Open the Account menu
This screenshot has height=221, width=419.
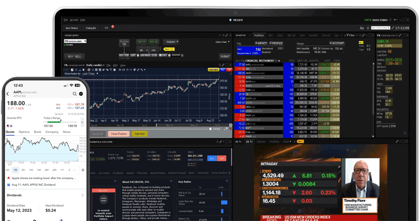click(74, 20)
